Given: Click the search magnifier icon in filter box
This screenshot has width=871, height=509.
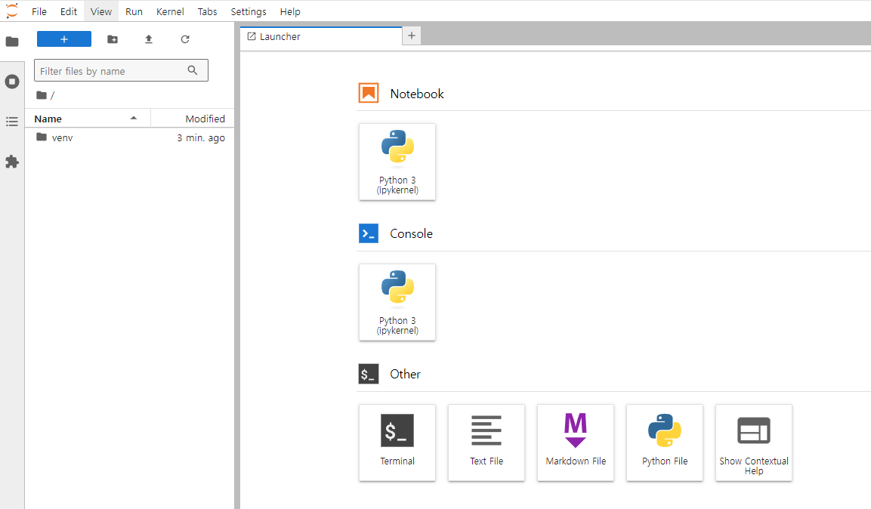Looking at the screenshot, I should 192,70.
